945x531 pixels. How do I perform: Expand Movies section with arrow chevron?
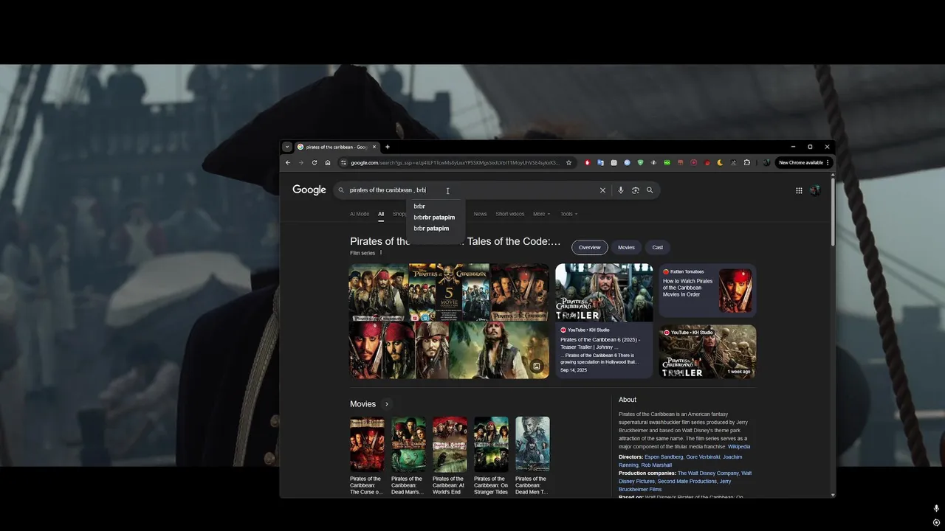(x=386, y=404)
